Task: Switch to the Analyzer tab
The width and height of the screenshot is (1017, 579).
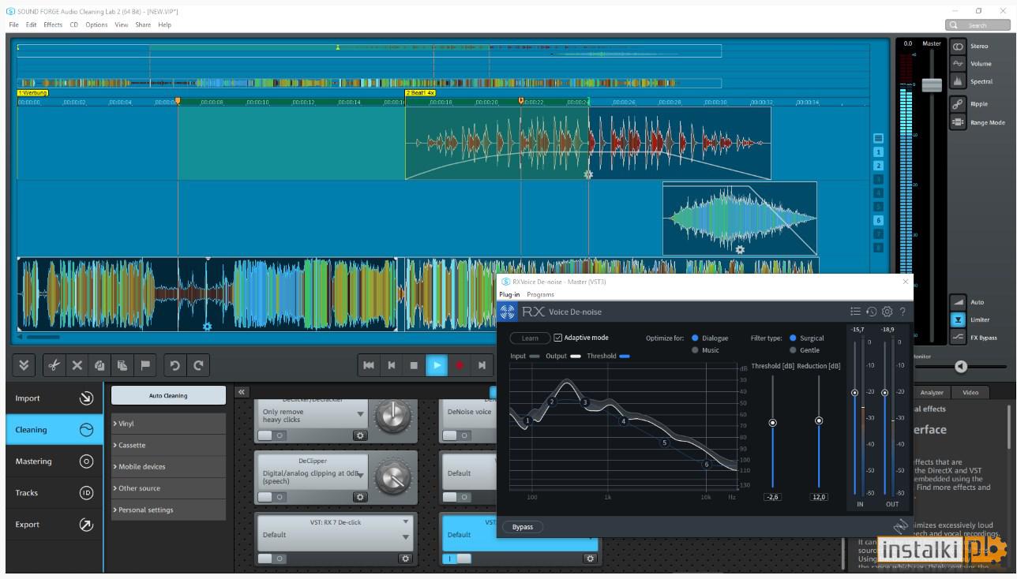Action: [932, 392]
